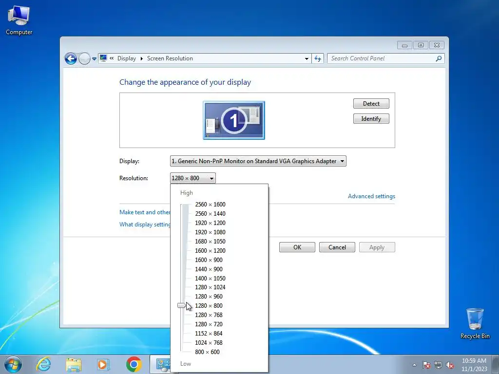
Task: Minimize the Screen Resolution window
Action: (404, 45)
